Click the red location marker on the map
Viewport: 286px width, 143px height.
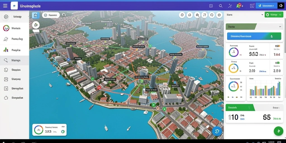click(99, 87)
